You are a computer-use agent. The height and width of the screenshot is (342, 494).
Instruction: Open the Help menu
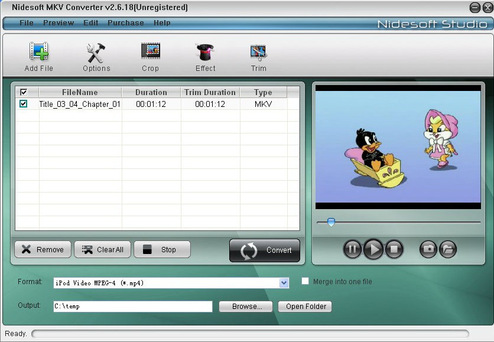click(162, 22)
